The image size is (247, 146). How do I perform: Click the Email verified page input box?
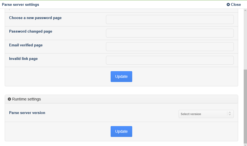pos(170,47)
